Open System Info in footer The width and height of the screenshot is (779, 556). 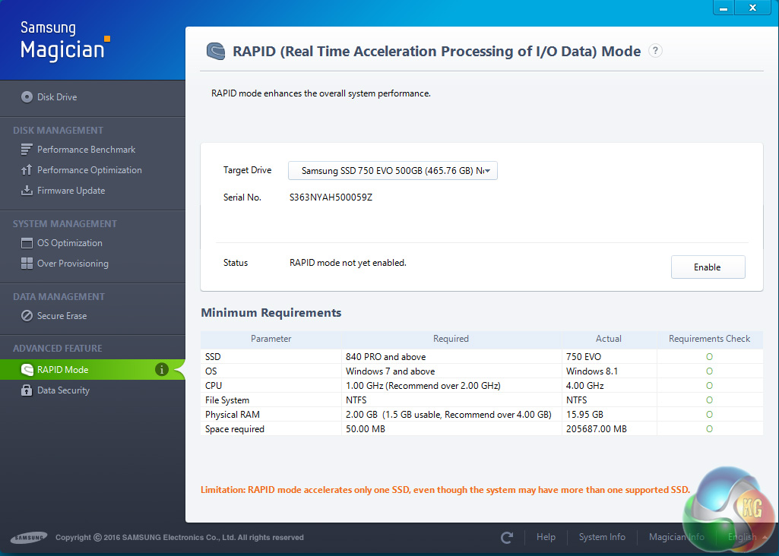(x=602, y=537)
